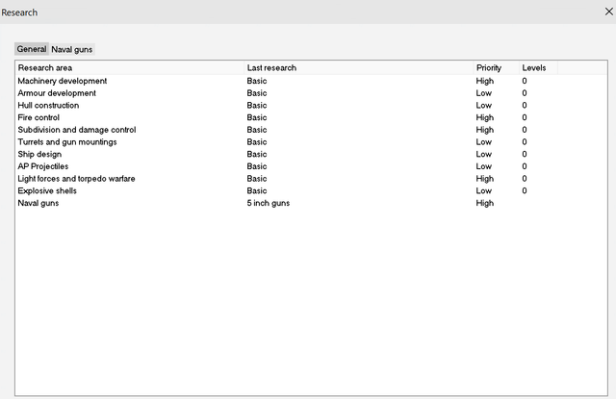The width and height of the screenshot is (616, 399).
Task: Click Basic in Fire control row
Action: pos(257,117)
